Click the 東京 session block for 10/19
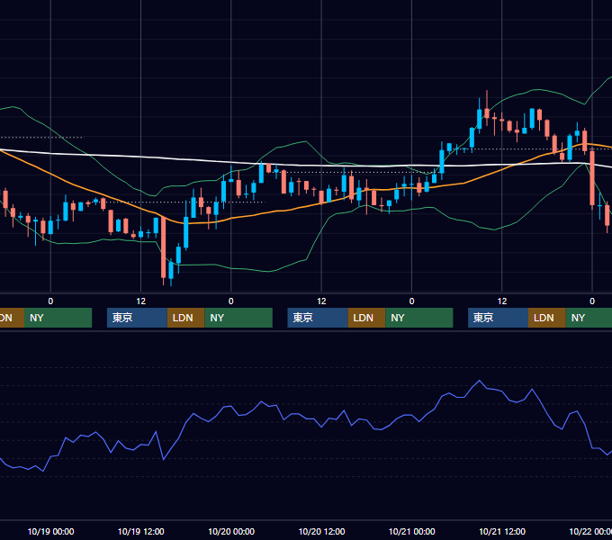The height and width of the screenshot is (540, 612). pyautogui.click(x=137, y=318)
